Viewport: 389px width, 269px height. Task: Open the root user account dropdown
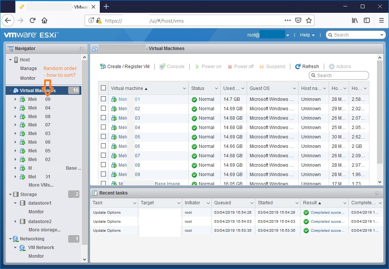288,35
